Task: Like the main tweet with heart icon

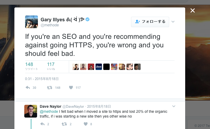Action: point(71,88)
